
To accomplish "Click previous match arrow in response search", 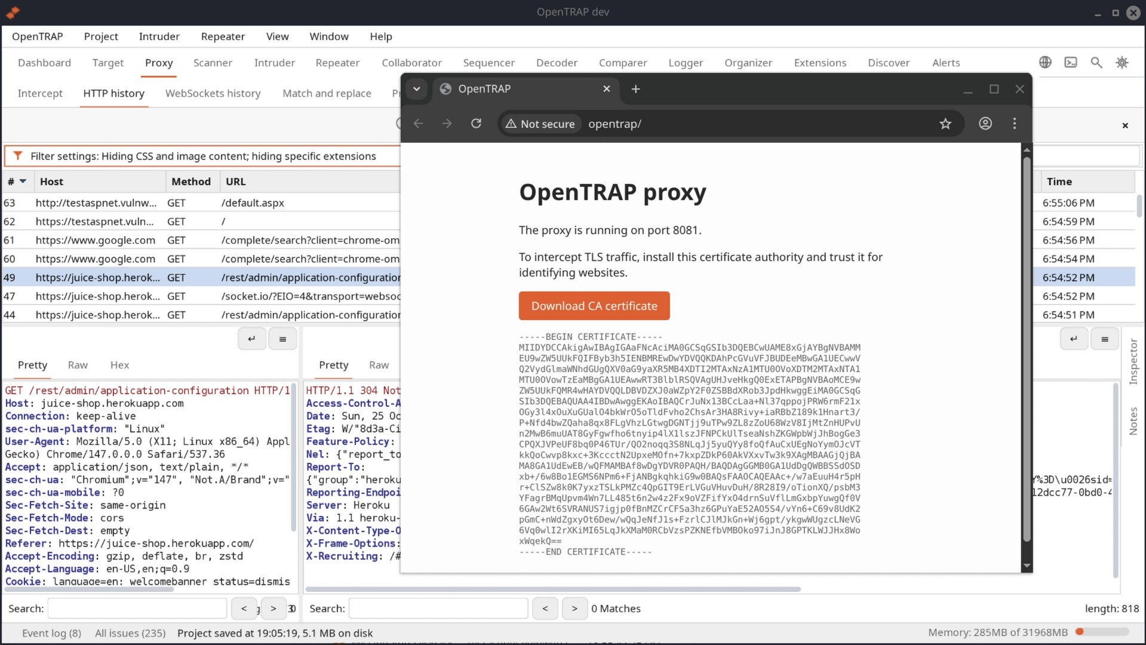I will click(545, 608).
